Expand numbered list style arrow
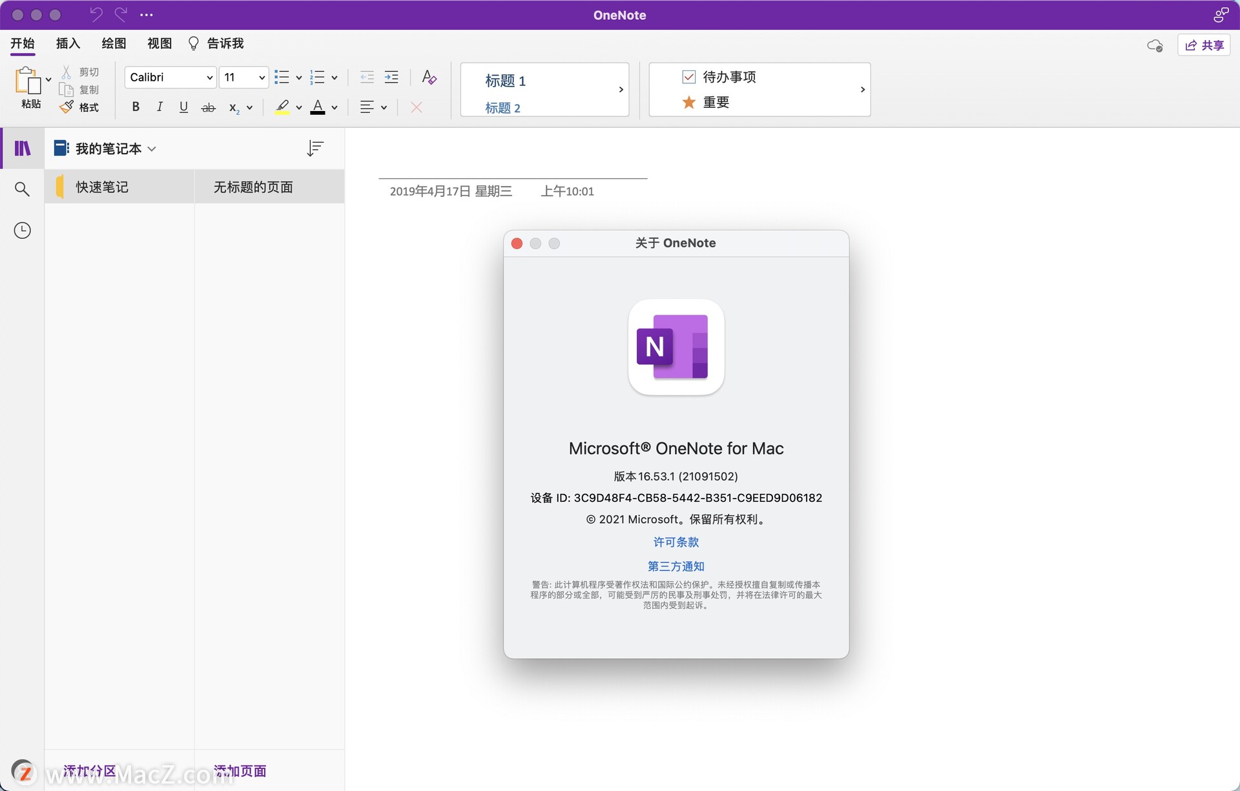 pyautogui.click(x=335, y=78)
